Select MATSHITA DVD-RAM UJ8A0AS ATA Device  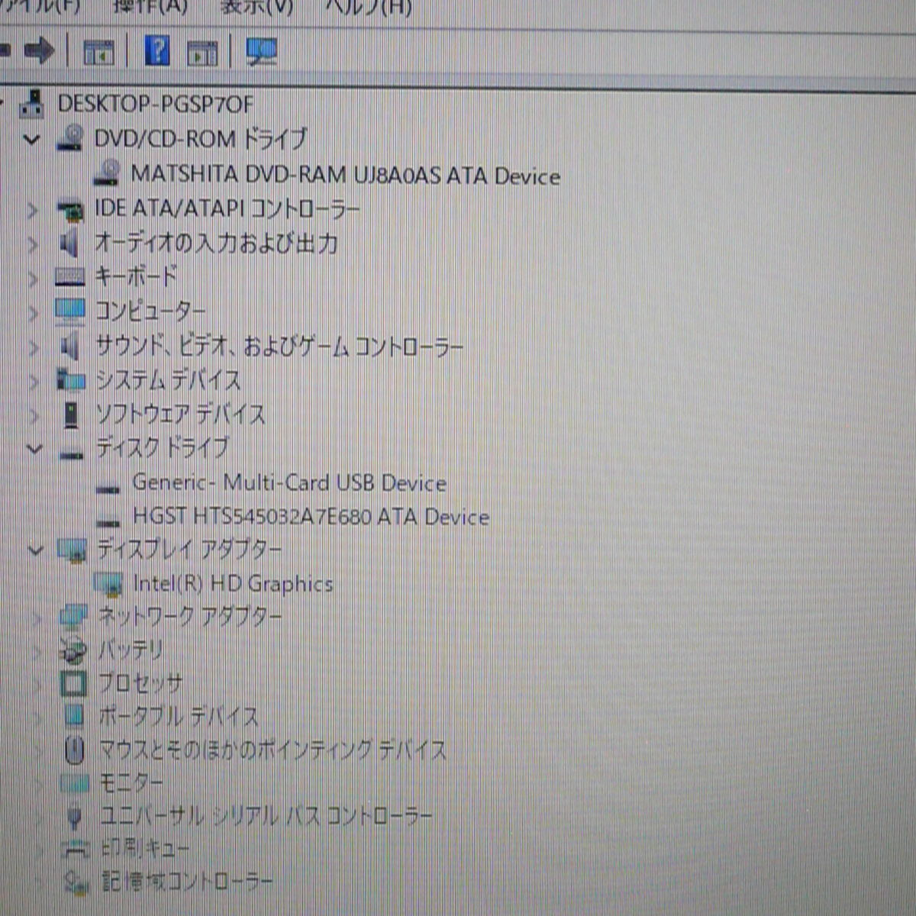(x=346, y=176)
